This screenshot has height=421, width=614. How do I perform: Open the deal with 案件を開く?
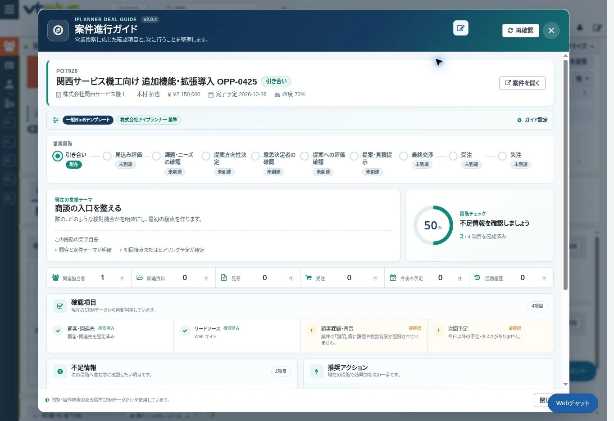pos(522,83)
